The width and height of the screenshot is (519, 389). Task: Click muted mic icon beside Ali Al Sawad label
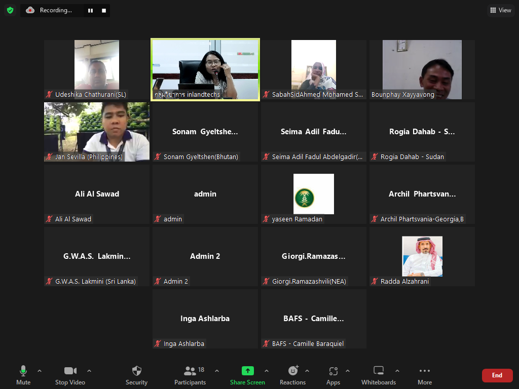(49, 219)
